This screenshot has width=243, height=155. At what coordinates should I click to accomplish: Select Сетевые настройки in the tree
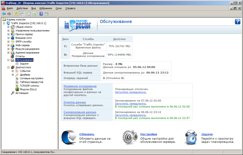(x=31, y=78)
